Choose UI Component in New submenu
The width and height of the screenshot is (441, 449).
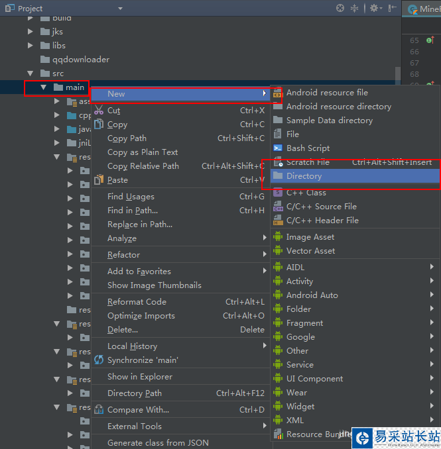pos(355,379)
